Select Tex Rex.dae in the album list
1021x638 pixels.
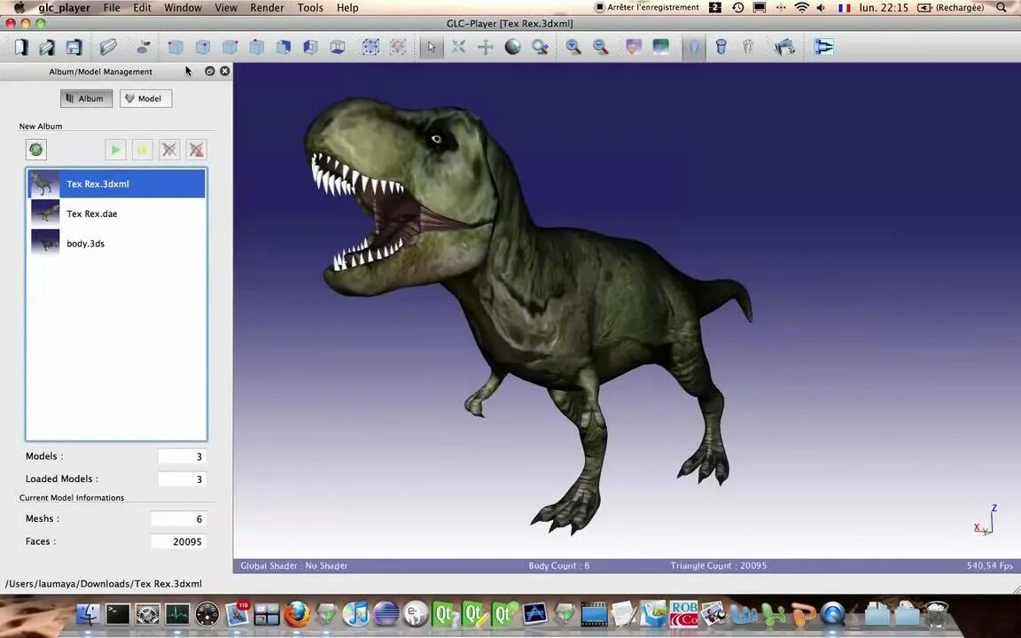117,214
